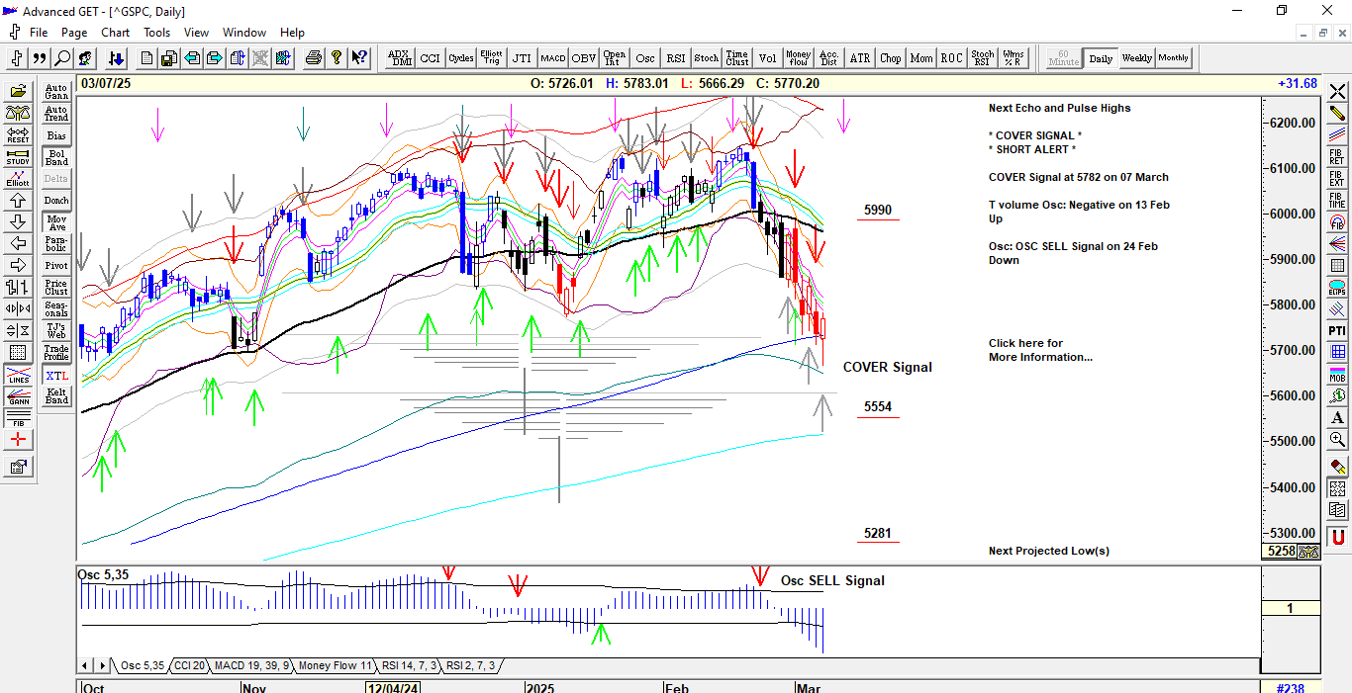Screen dimensions: 1352x693
Task: Open the MACD 19, 39, 9 tab
Action: (251, 665)
